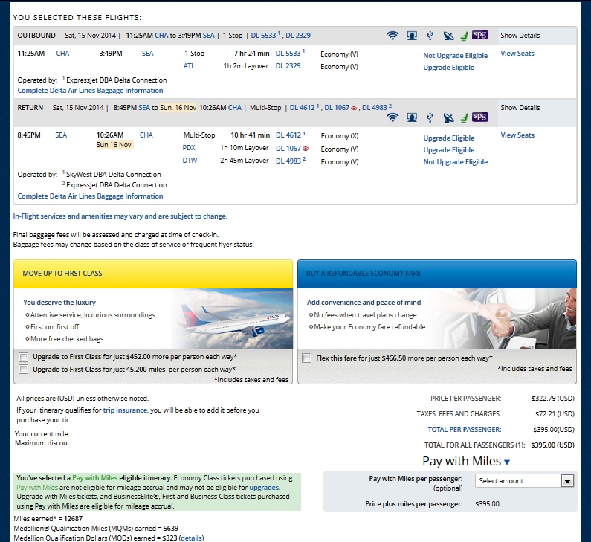The height and width of the screenshot is (542, 591).
Task: Expand Show Details for the return flight
Action: coord(520,108)
